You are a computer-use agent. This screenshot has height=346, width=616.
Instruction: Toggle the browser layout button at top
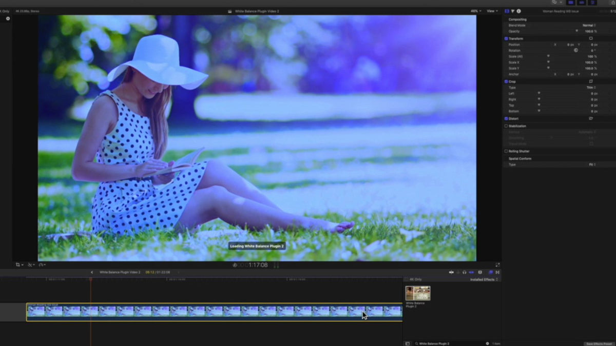[570, 2]
